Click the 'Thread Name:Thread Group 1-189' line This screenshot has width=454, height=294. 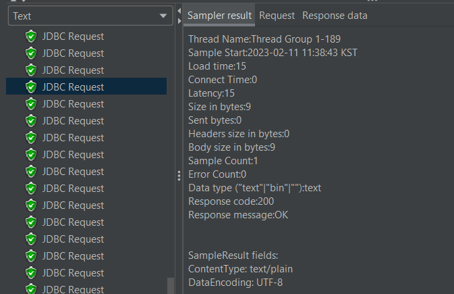(x=264, y=39)
